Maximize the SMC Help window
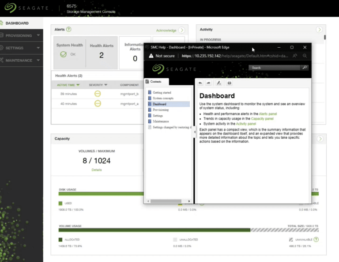339x262 pixels. [292, 47]
